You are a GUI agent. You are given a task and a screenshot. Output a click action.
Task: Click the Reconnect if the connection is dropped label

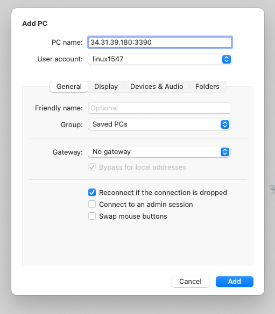[163, 193]
